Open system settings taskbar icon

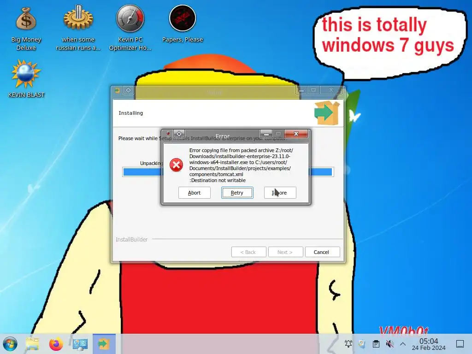(x=80, y=344)
